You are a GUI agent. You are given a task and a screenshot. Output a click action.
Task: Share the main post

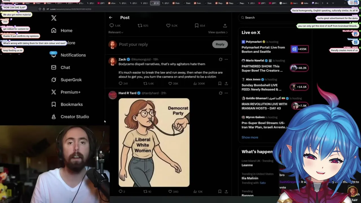[225, 26]
